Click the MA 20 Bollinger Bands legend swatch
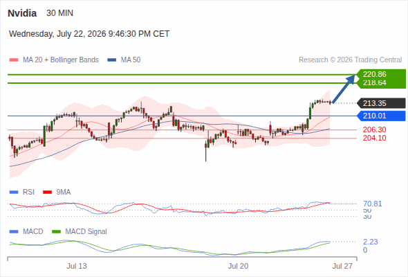 point(14,60)
